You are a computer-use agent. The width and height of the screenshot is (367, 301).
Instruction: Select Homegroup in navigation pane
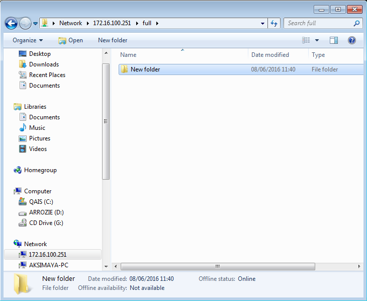[x=40, y=170]
